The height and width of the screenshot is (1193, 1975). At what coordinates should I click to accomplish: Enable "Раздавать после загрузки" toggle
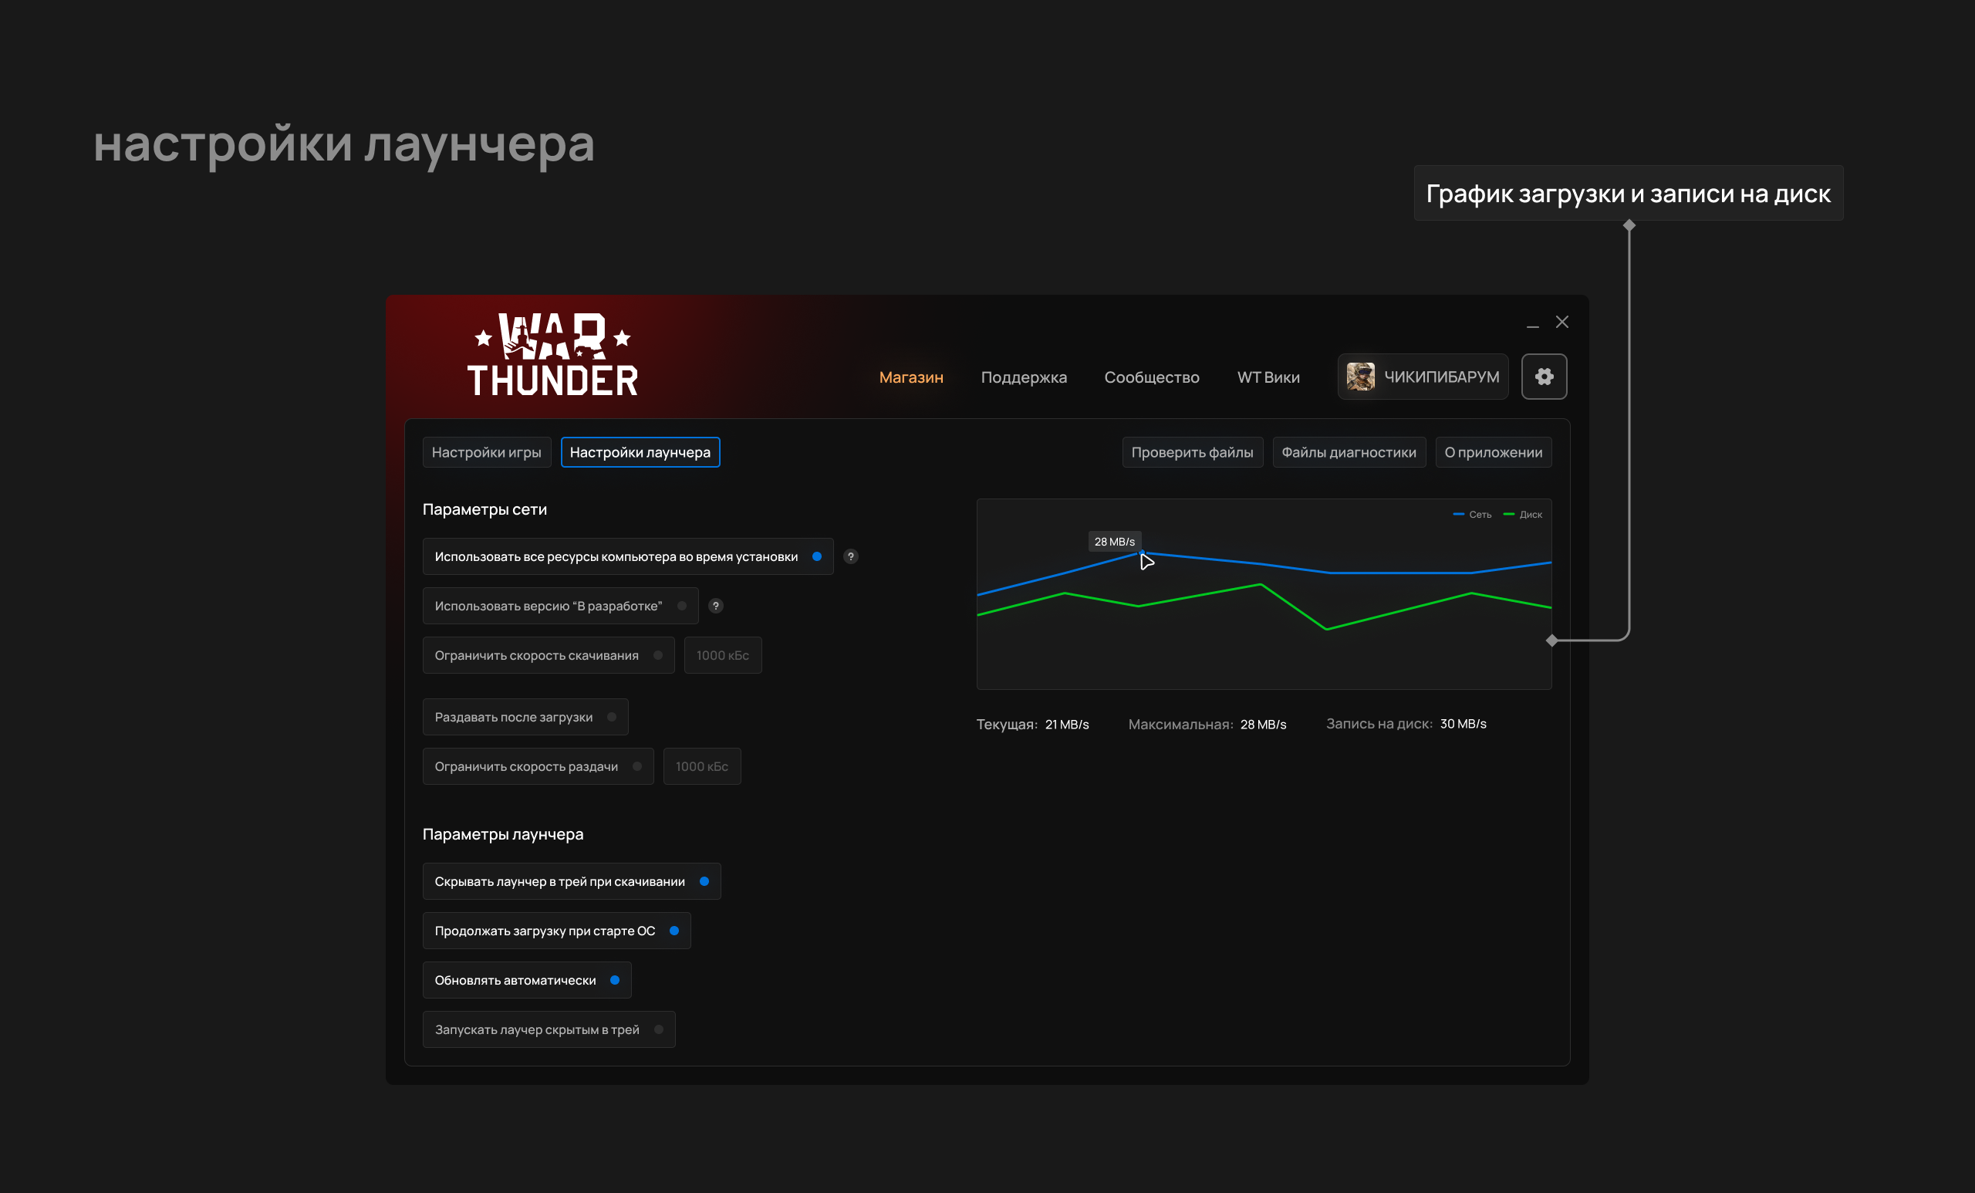tap(612, 717)
